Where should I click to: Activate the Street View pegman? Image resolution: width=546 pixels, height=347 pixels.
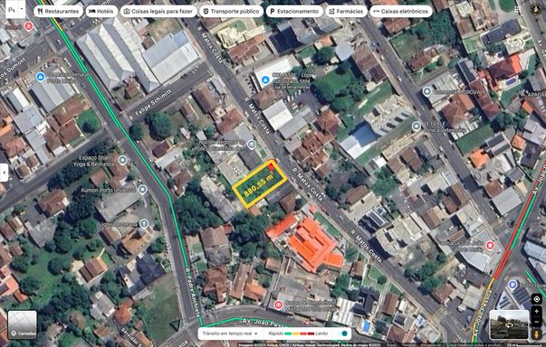click(537, 334)
